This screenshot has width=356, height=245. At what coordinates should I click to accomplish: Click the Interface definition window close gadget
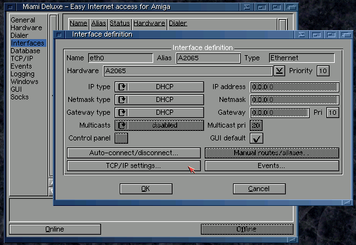point(59,35)
